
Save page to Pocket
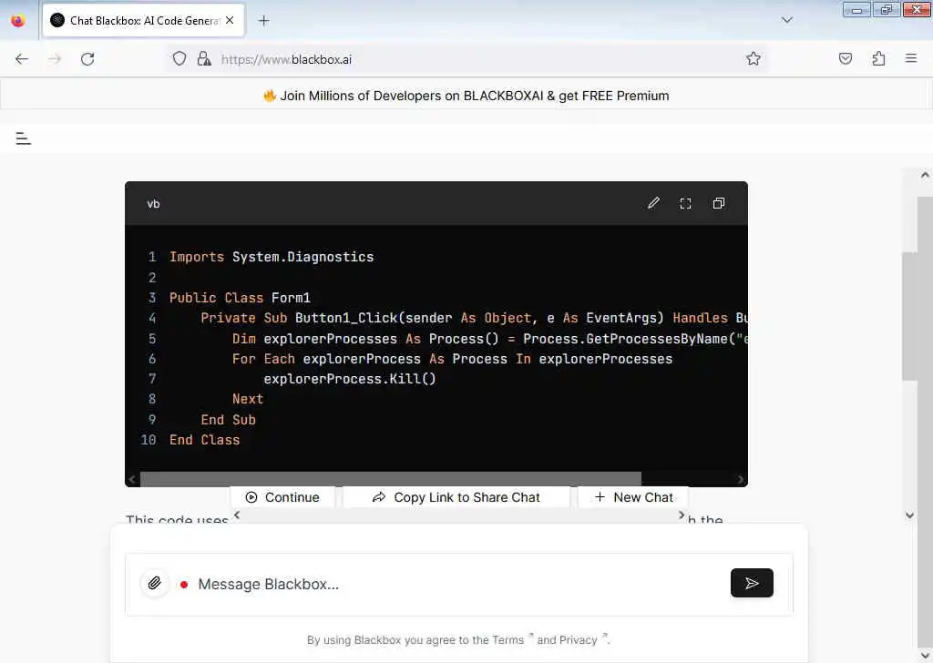(x=846, y=59)
